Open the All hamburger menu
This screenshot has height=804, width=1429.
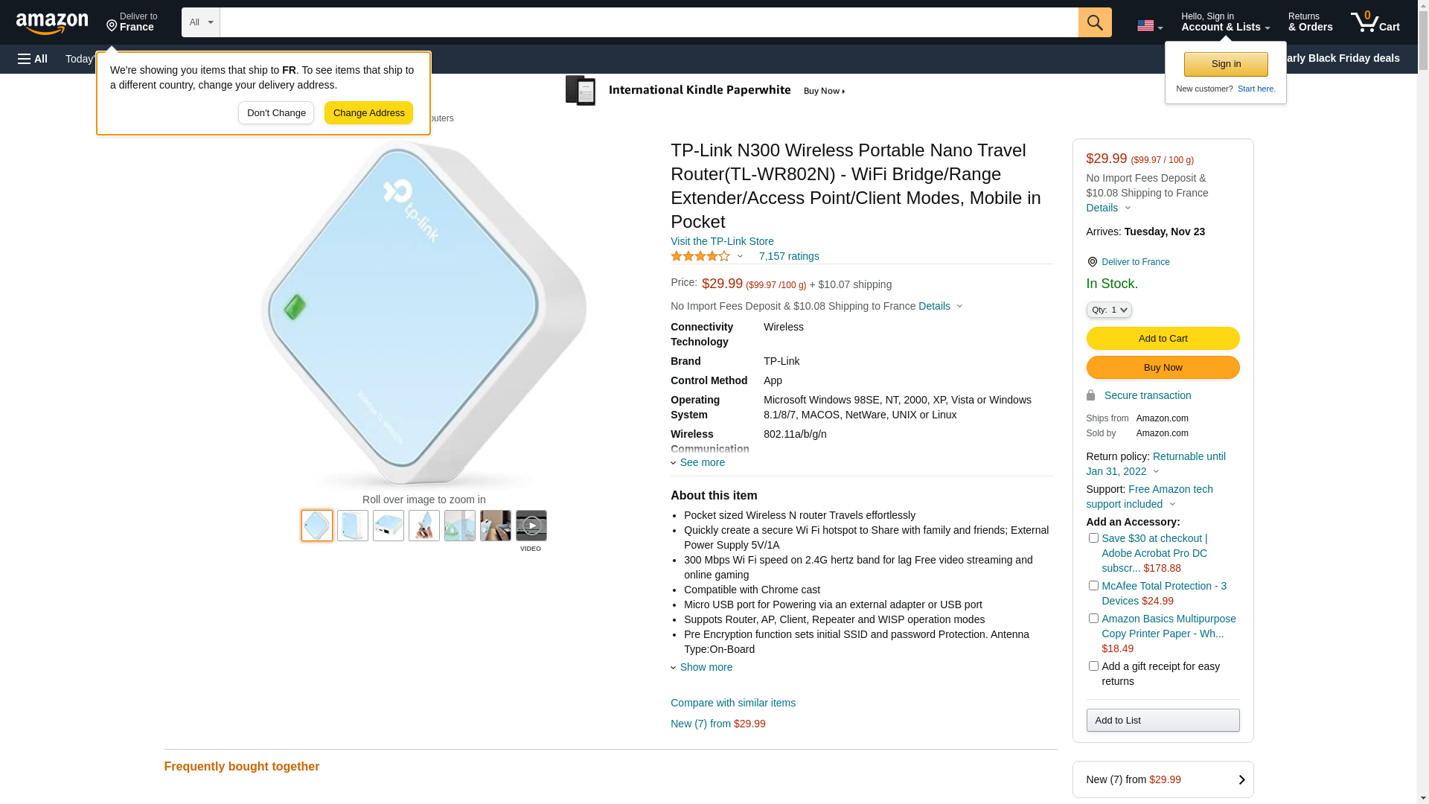tap(33, 59)
